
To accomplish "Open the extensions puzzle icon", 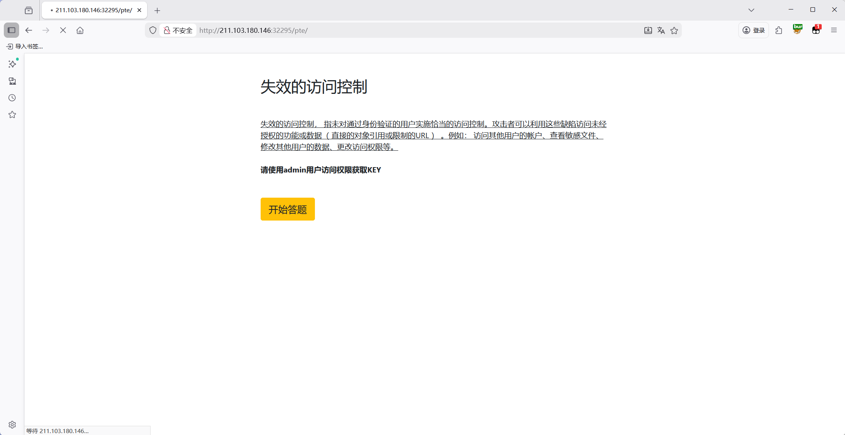I will (x=779, y=30).
